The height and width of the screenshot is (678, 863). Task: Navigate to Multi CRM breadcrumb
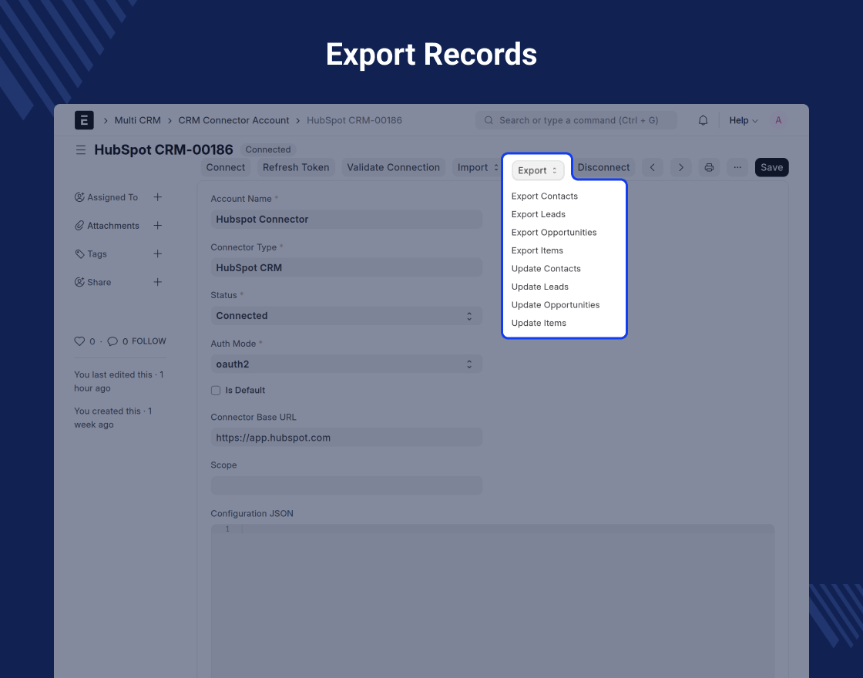[138, 120]
